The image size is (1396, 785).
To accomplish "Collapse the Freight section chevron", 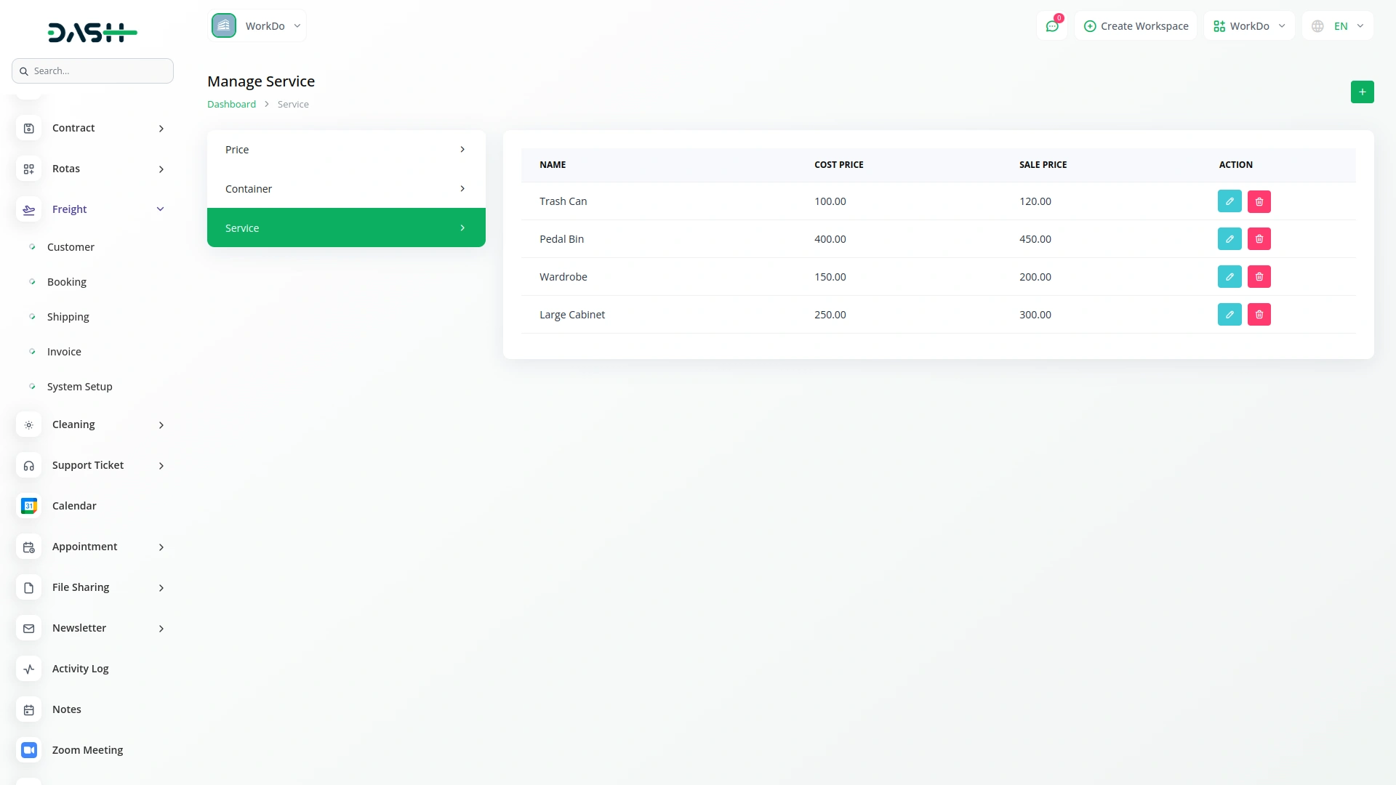I will pos(160,209).
